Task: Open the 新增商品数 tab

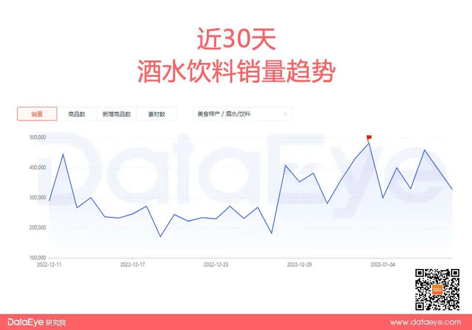Action: click(116, 114)
